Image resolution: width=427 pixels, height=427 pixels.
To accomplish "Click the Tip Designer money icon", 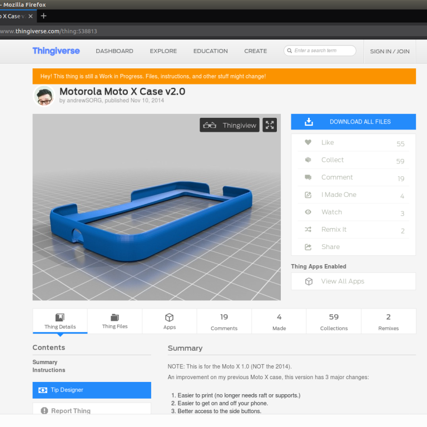I will [43, 390].
